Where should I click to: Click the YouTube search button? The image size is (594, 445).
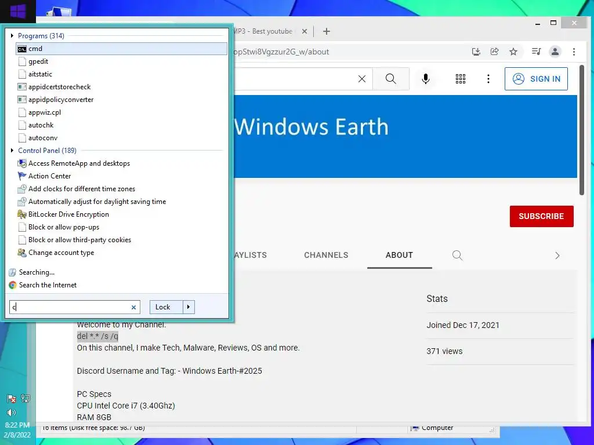point(390,79)
